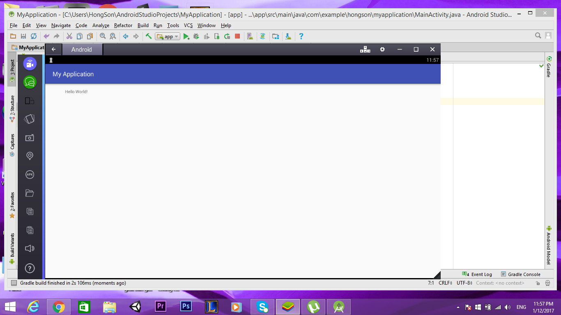
Task: Click the CRLF line separator selector
Action: pyautogui.click(x=445, y=283)
